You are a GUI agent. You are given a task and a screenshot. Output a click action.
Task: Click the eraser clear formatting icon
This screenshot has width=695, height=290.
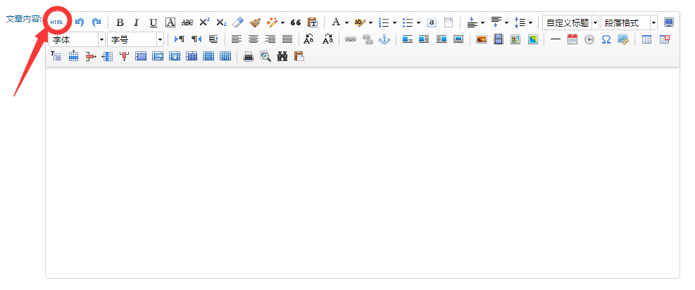point(238,22)
